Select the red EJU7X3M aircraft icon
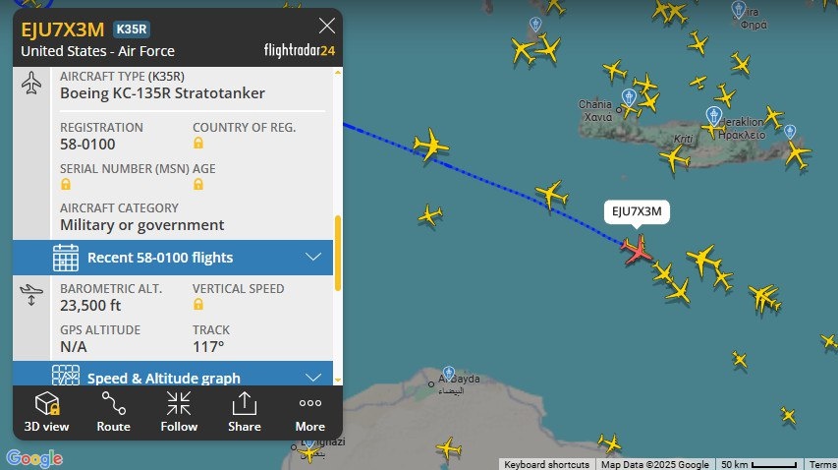 (x=637, y=250)
